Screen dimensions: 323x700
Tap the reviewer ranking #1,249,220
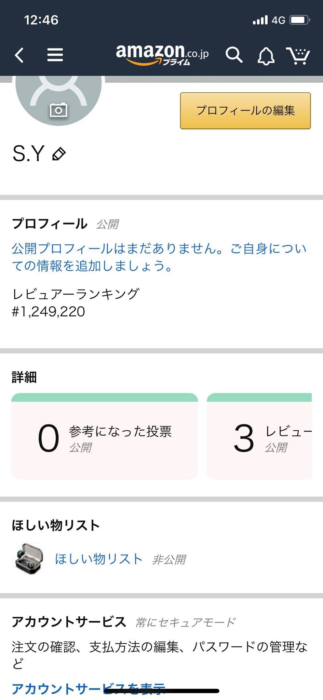[49, 312]
